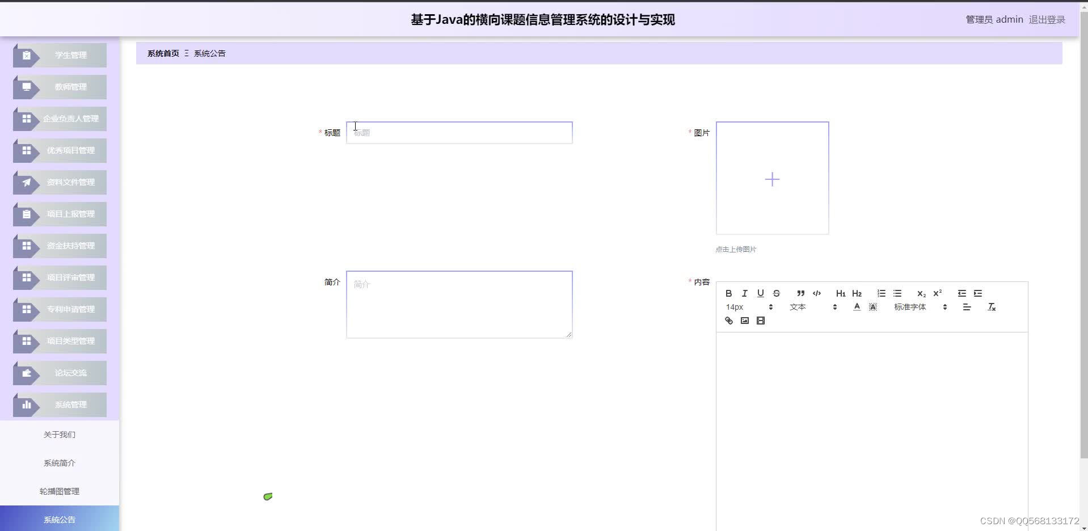
Task: Go to 系统首页 via breadcrumb
Action: pyautogui.click(x=163, y=53)
